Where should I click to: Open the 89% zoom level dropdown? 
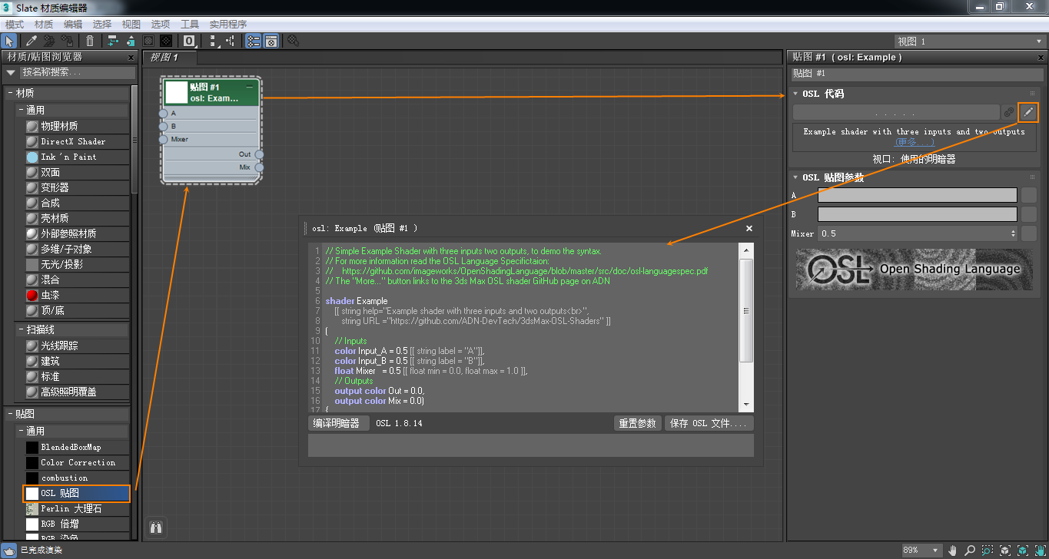(921, 551)
